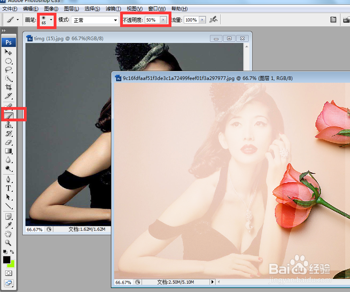Image resolution: width=350 pixels, height=292 pixels.
Task: Open the 不透明度 opacity slider arrow
Action: 163,20
